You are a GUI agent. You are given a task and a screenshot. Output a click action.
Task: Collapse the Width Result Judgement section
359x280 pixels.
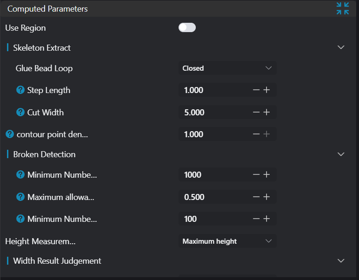[341, 261]
